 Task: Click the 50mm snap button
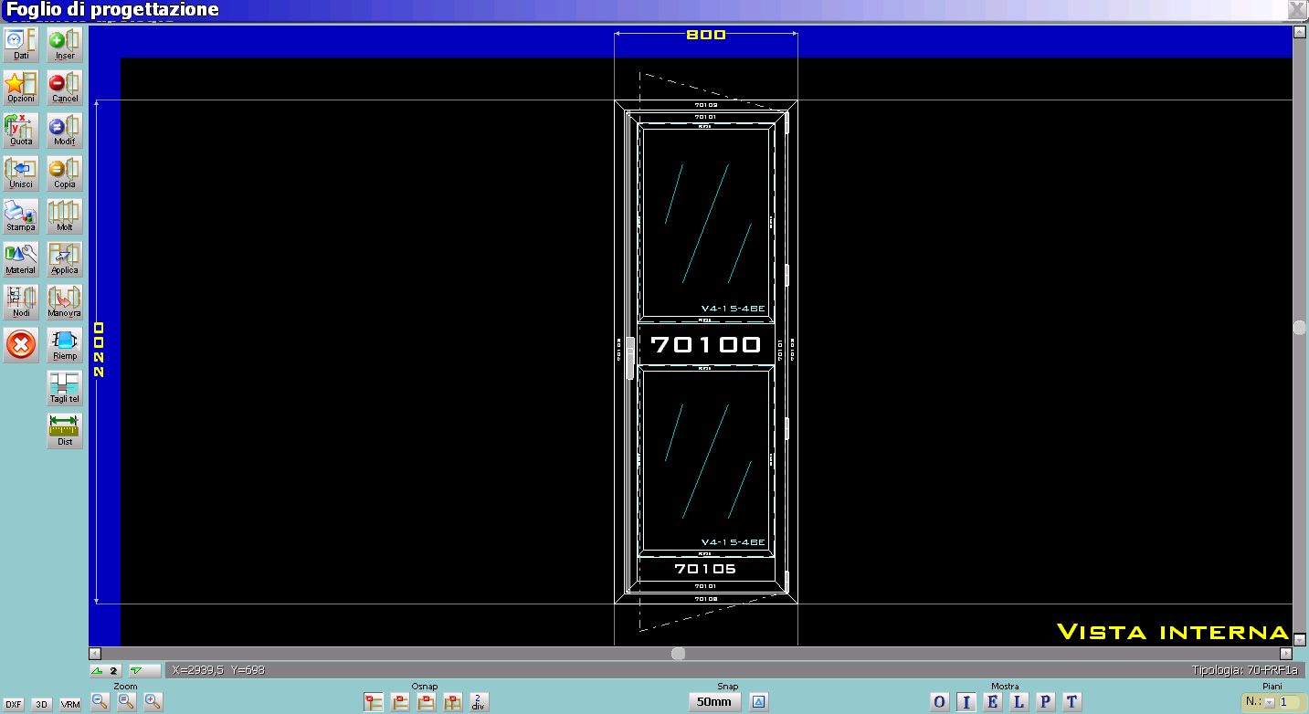[x=713, y=701]
